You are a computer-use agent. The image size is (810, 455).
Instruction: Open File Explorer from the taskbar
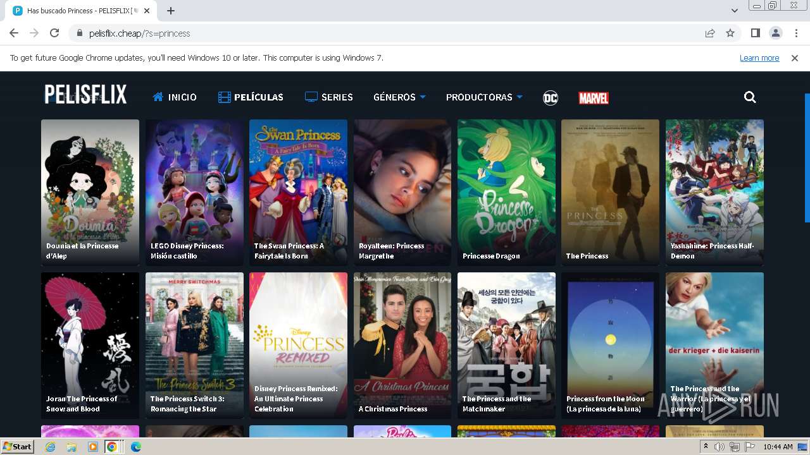pos(72,447)
